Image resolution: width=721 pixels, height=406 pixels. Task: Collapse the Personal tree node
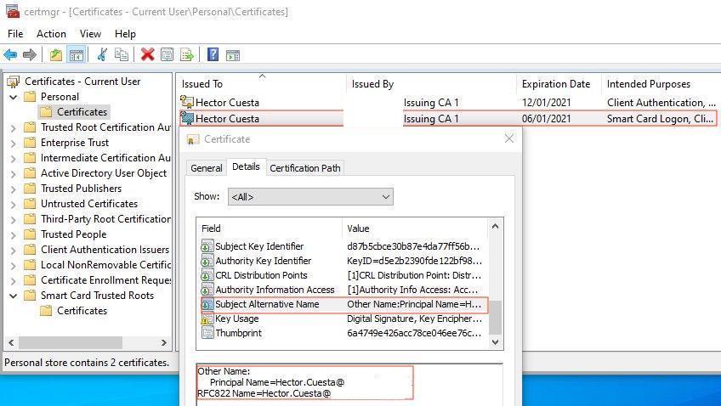tap(14, 97)
